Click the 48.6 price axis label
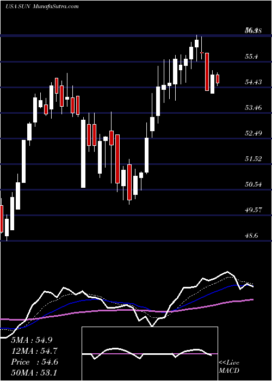This screenshot has height=381, width=272. coord(252,236)
